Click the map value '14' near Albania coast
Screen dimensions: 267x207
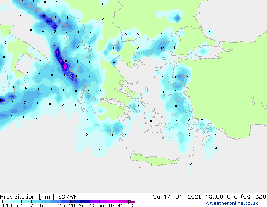(x=54, y=46)
